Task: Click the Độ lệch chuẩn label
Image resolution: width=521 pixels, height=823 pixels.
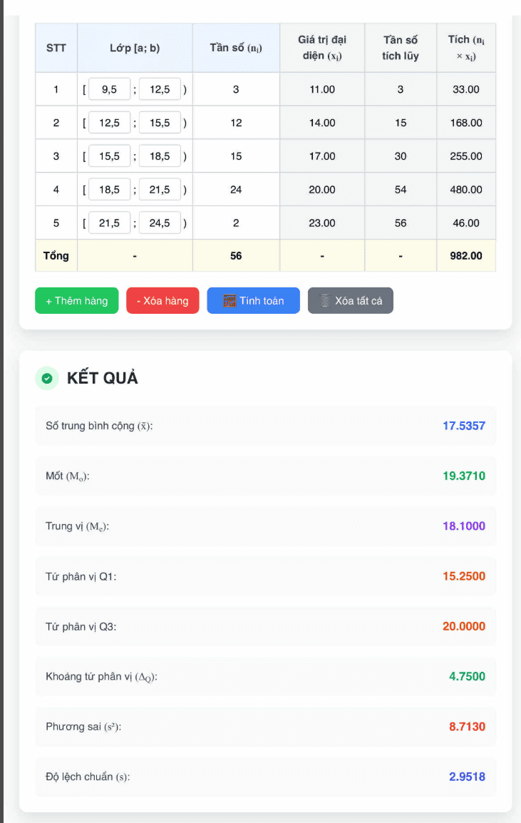Action: (x=88, y=777)
